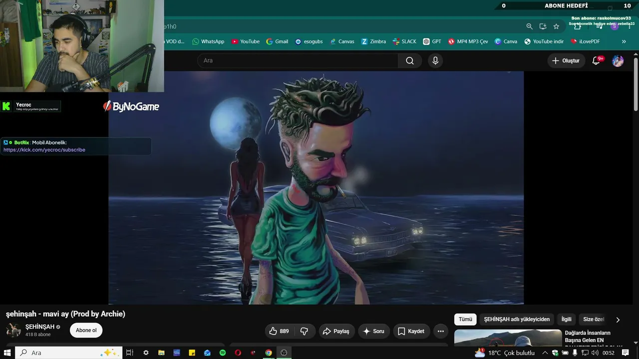The width and height of the screenshot is (639, 359).
Task: Click the mavi ay video player
Action: pos(316,187)
